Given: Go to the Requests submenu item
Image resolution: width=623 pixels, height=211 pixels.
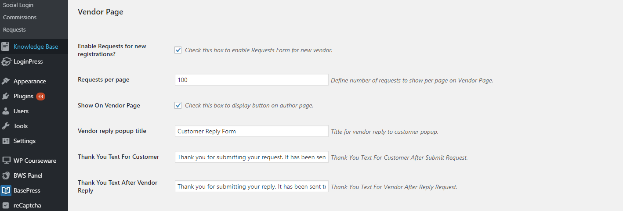Looking at the screenshot, I should point(14,30).
